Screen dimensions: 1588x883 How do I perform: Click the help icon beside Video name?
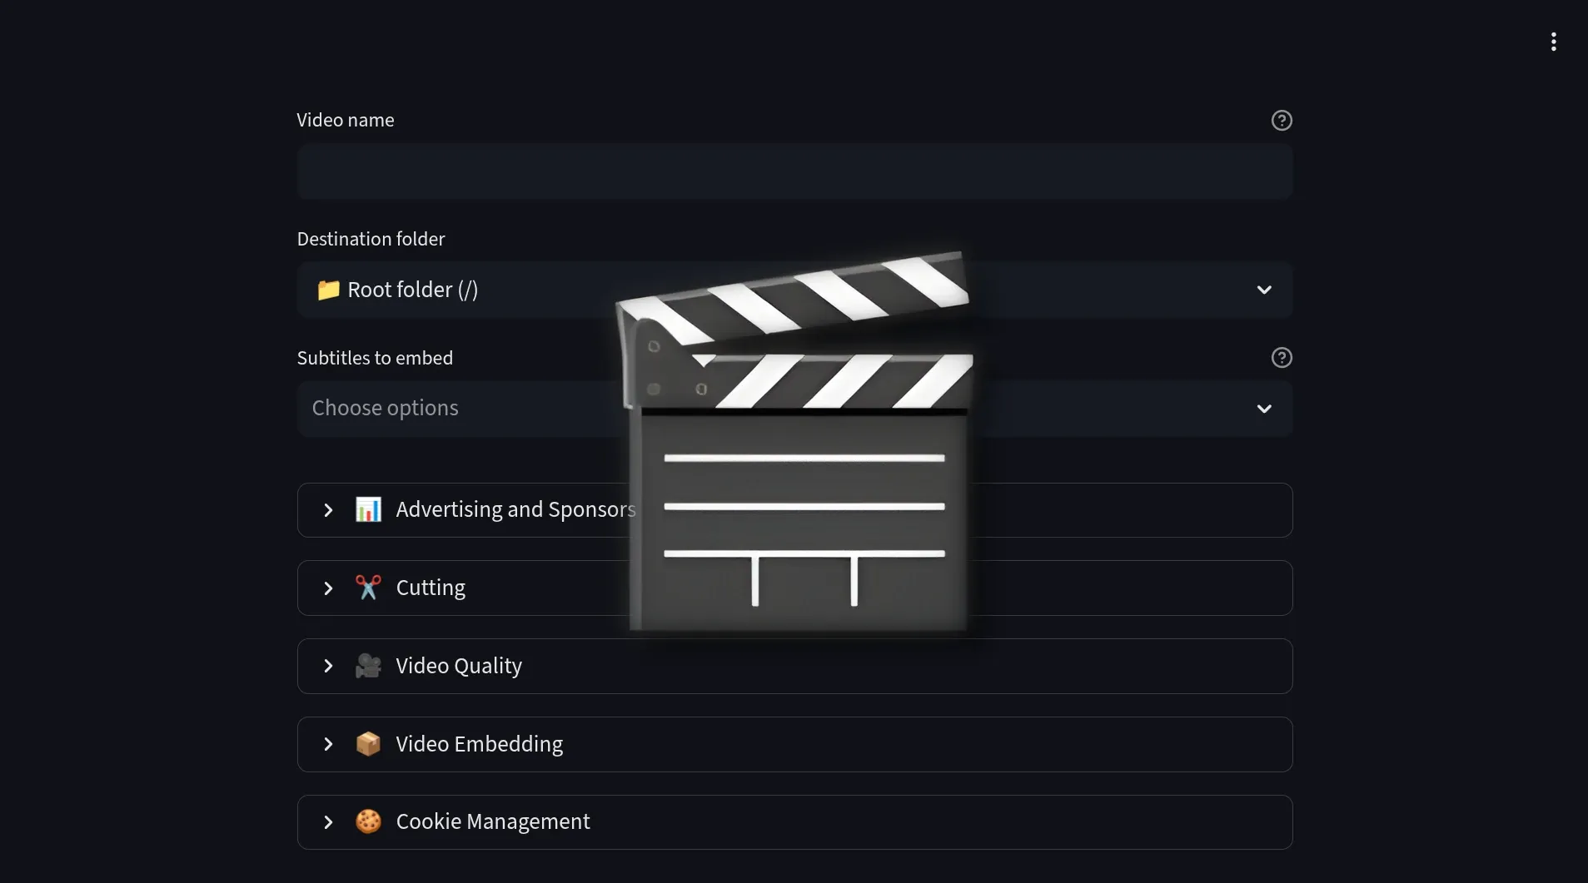(1281, 121)
